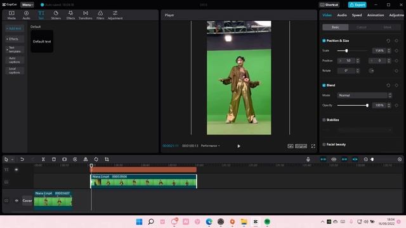Reset the Position & Size settings
The width and height of the screenshot is (406, 228).
388,41
